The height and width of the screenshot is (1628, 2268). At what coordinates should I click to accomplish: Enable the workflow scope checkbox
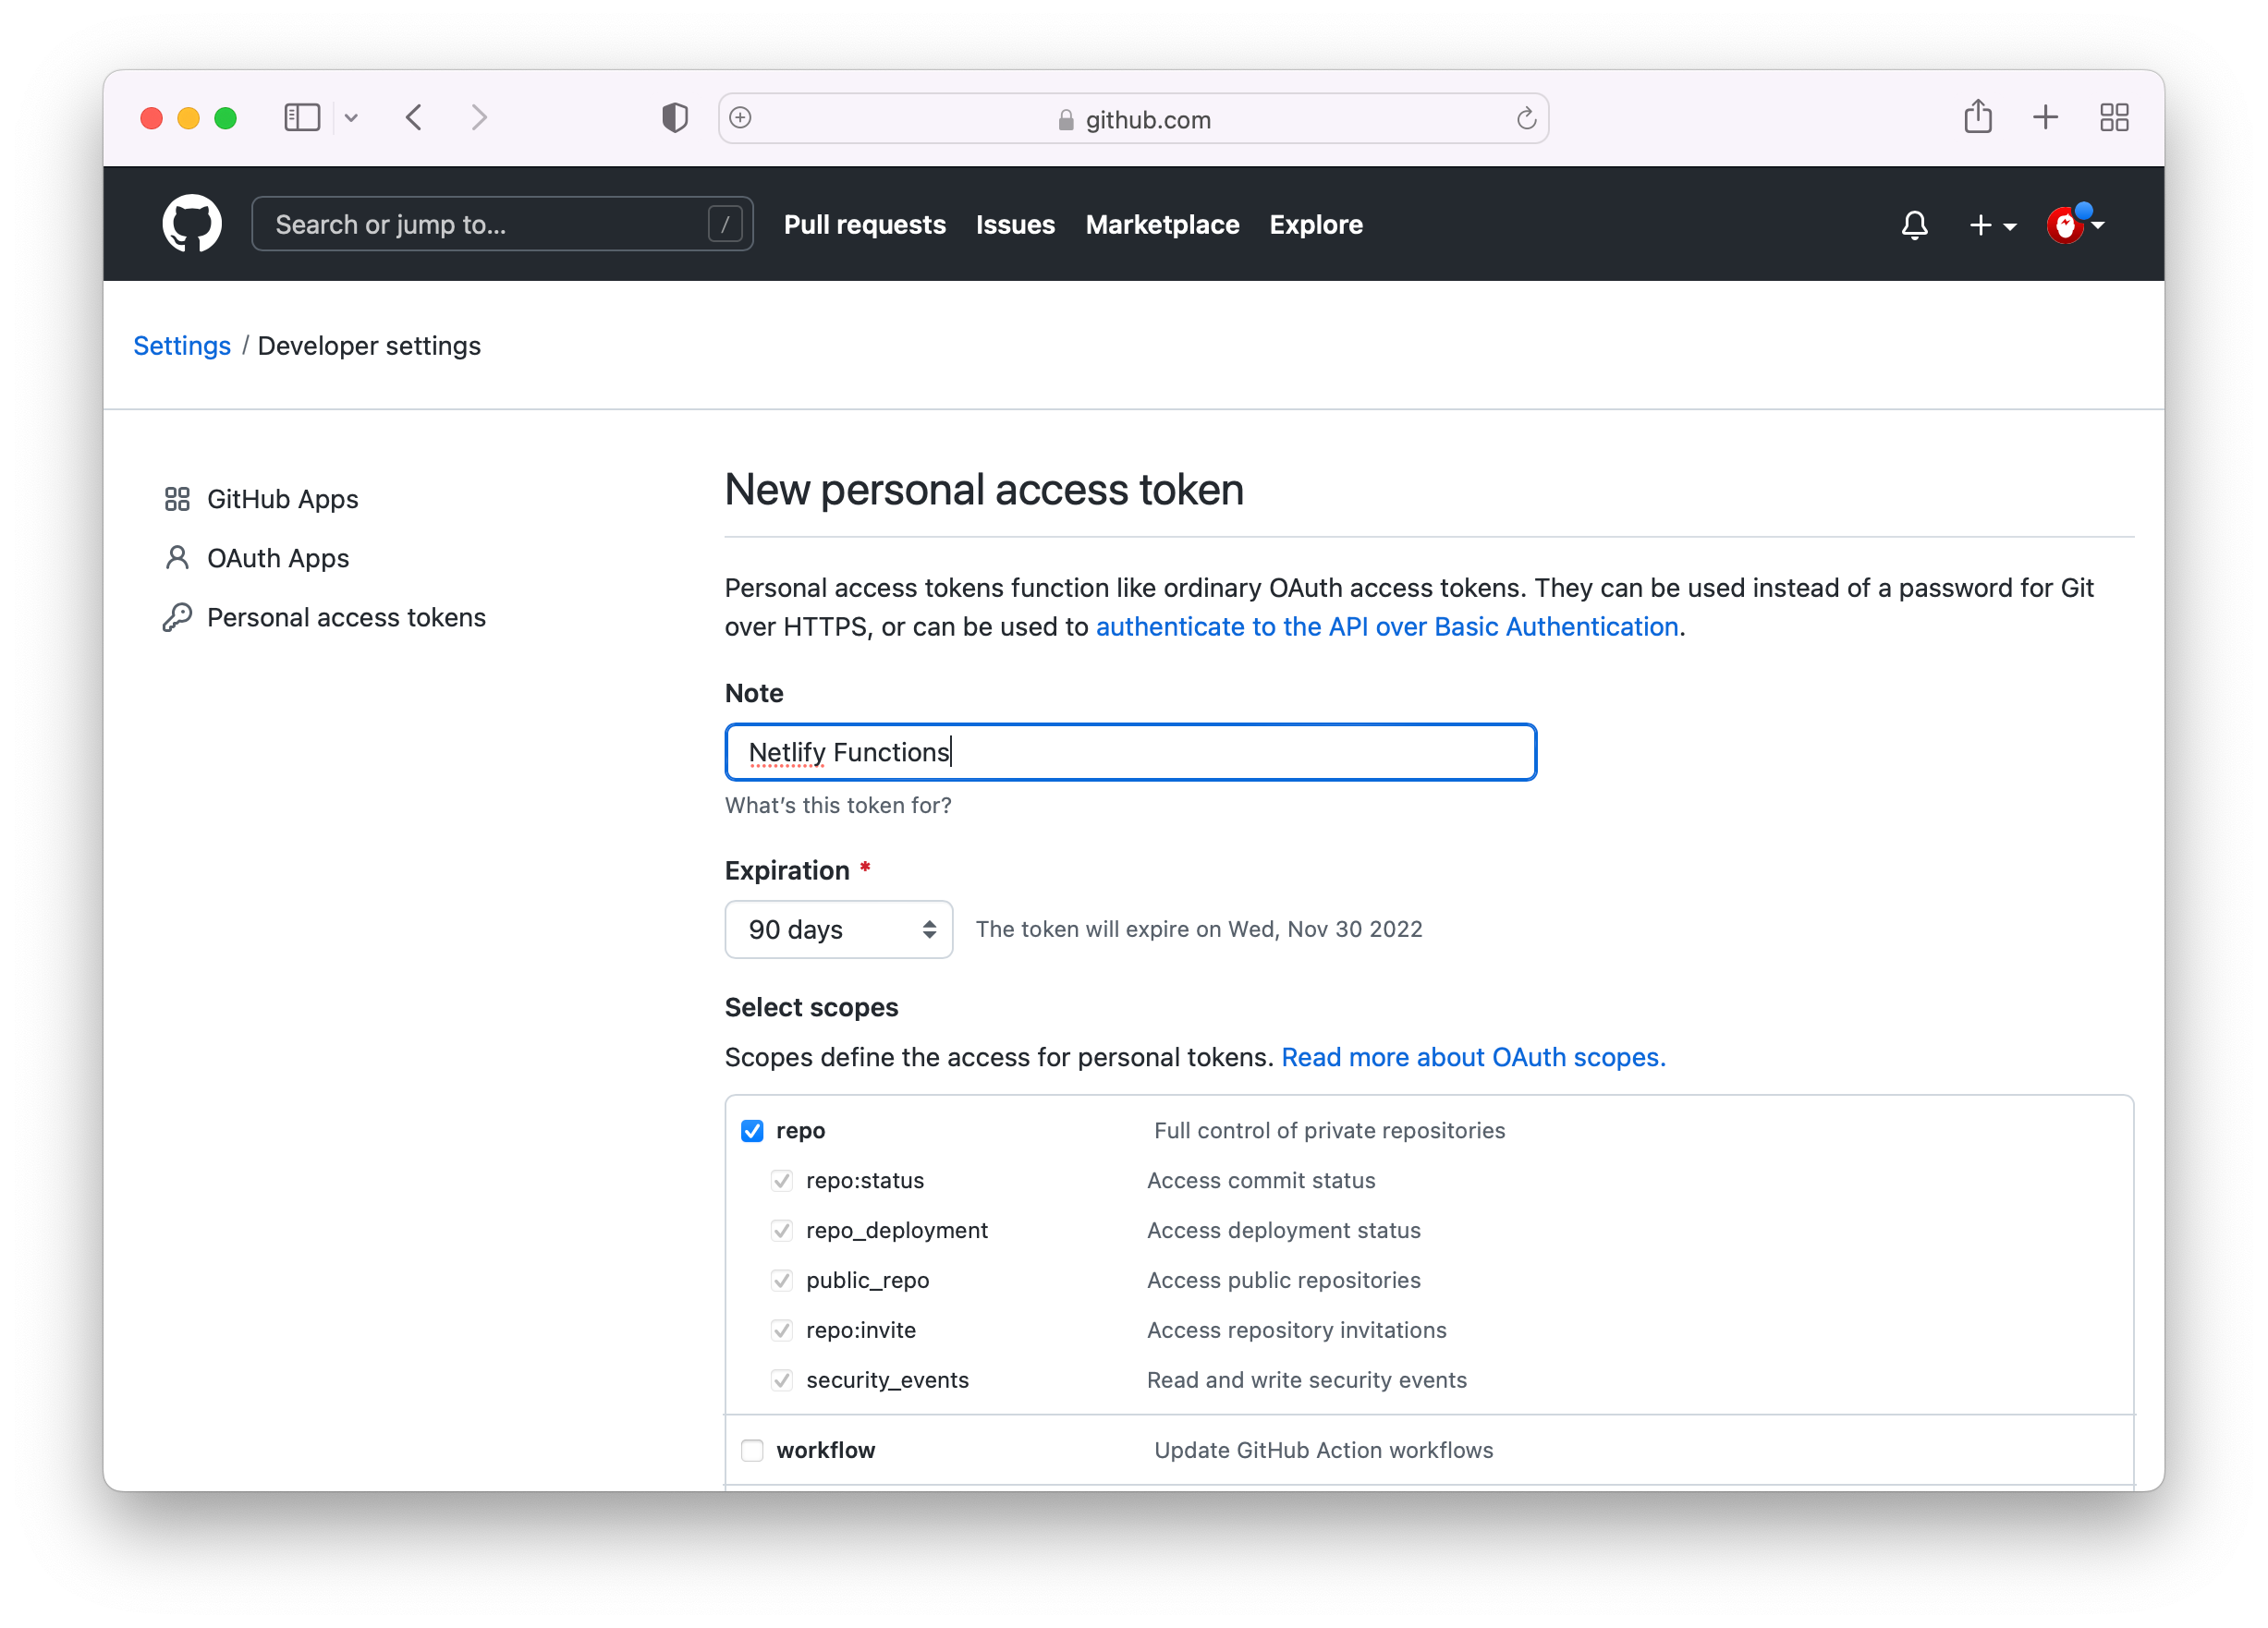(752, 1450)
